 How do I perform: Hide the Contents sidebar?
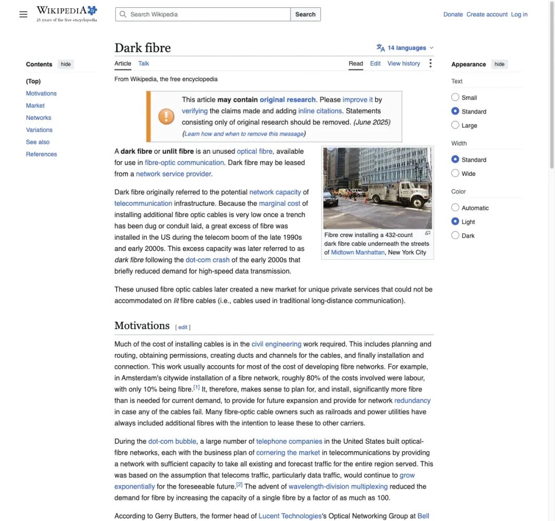[x=65, y=64]
